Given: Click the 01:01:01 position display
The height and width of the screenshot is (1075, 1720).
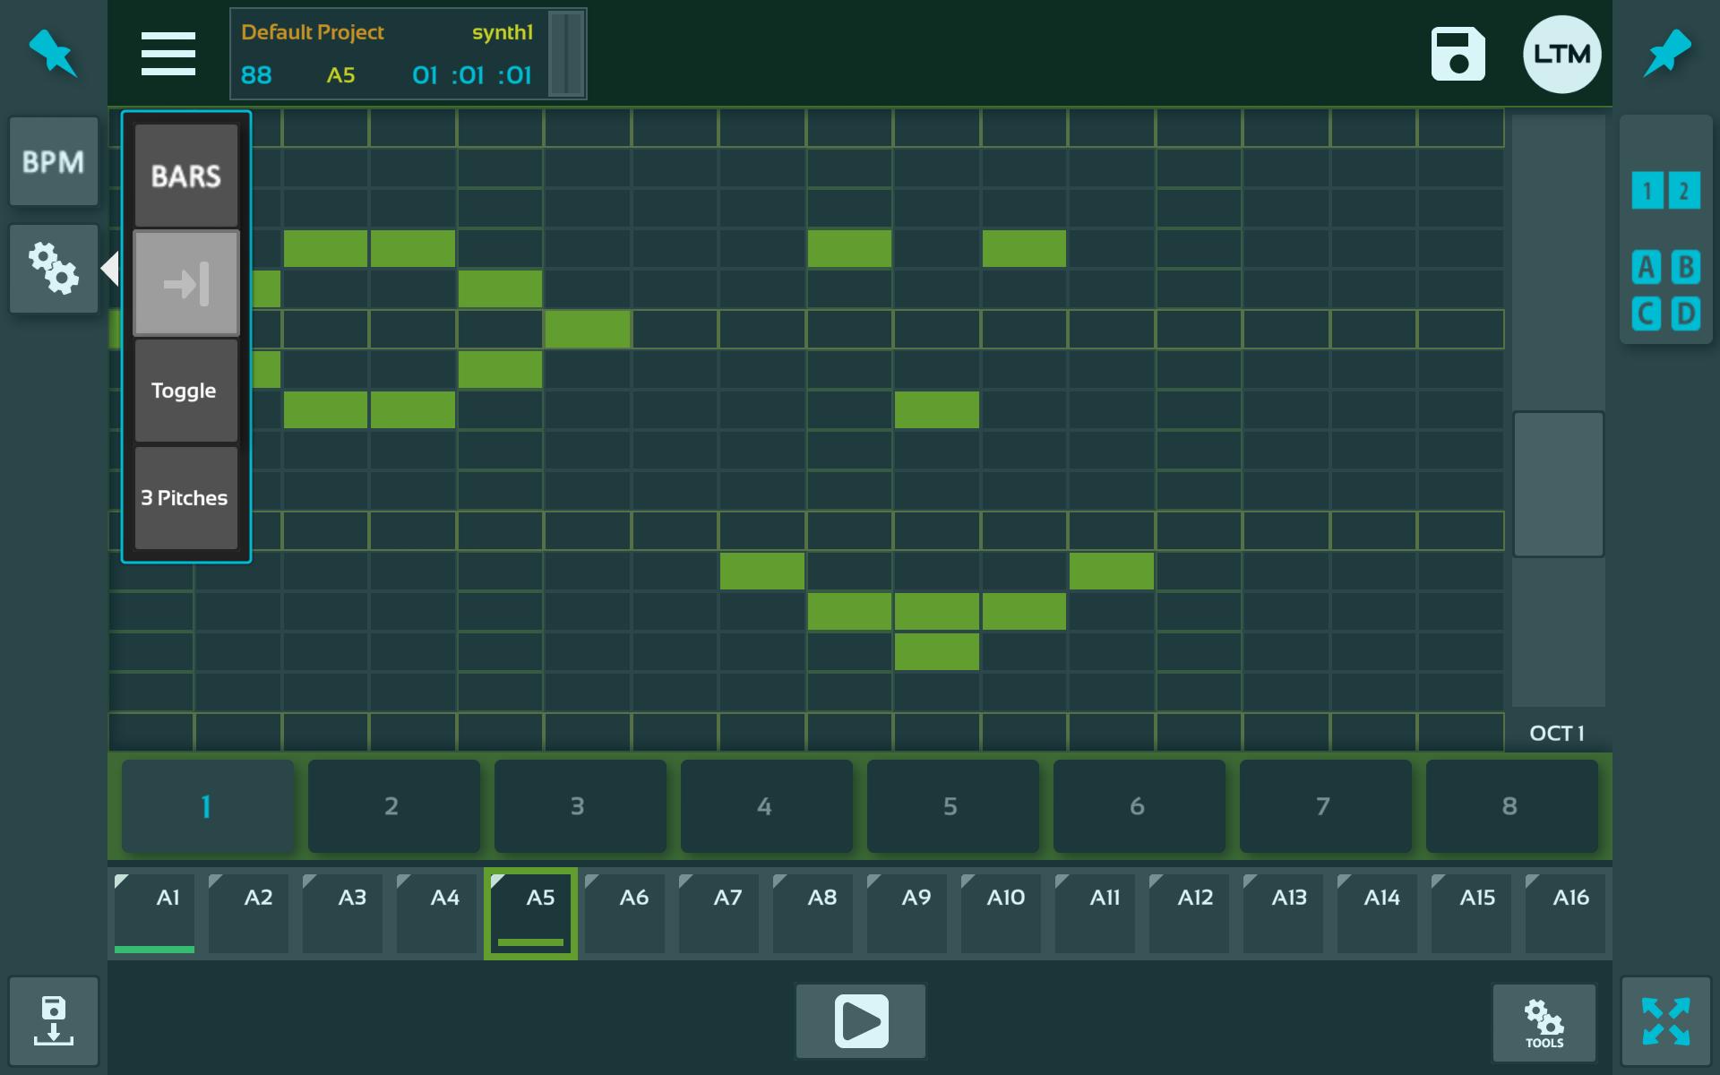Looking at the screenshot, I should point(472,75).
